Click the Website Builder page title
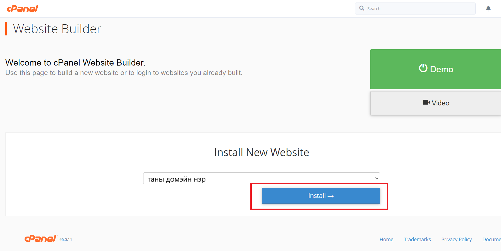The image size is (501, 251). point(57,29)
